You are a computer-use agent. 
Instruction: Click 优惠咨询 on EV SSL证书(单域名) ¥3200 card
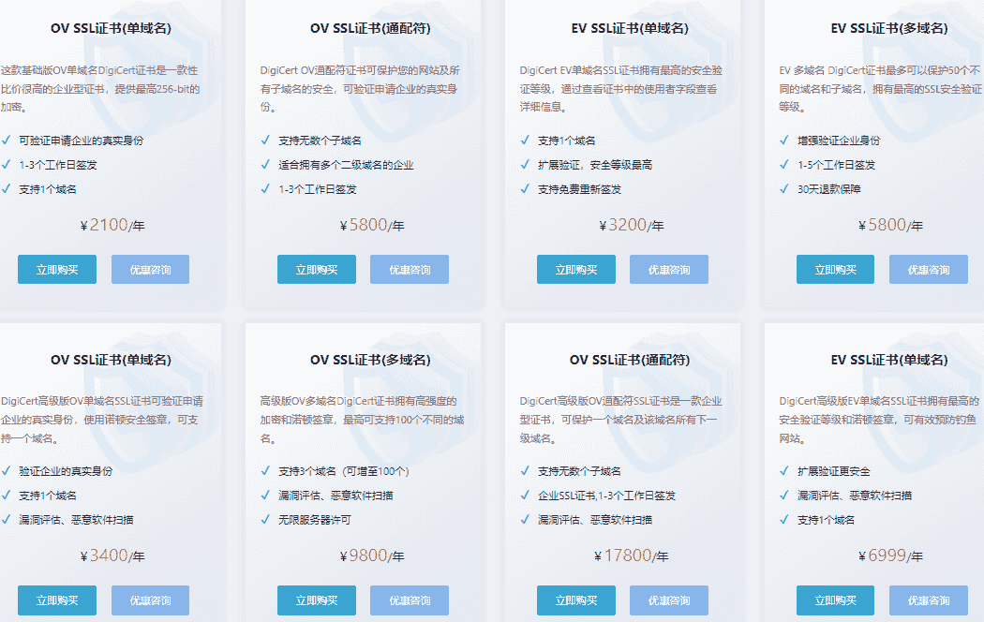click(x=668, y=269)
